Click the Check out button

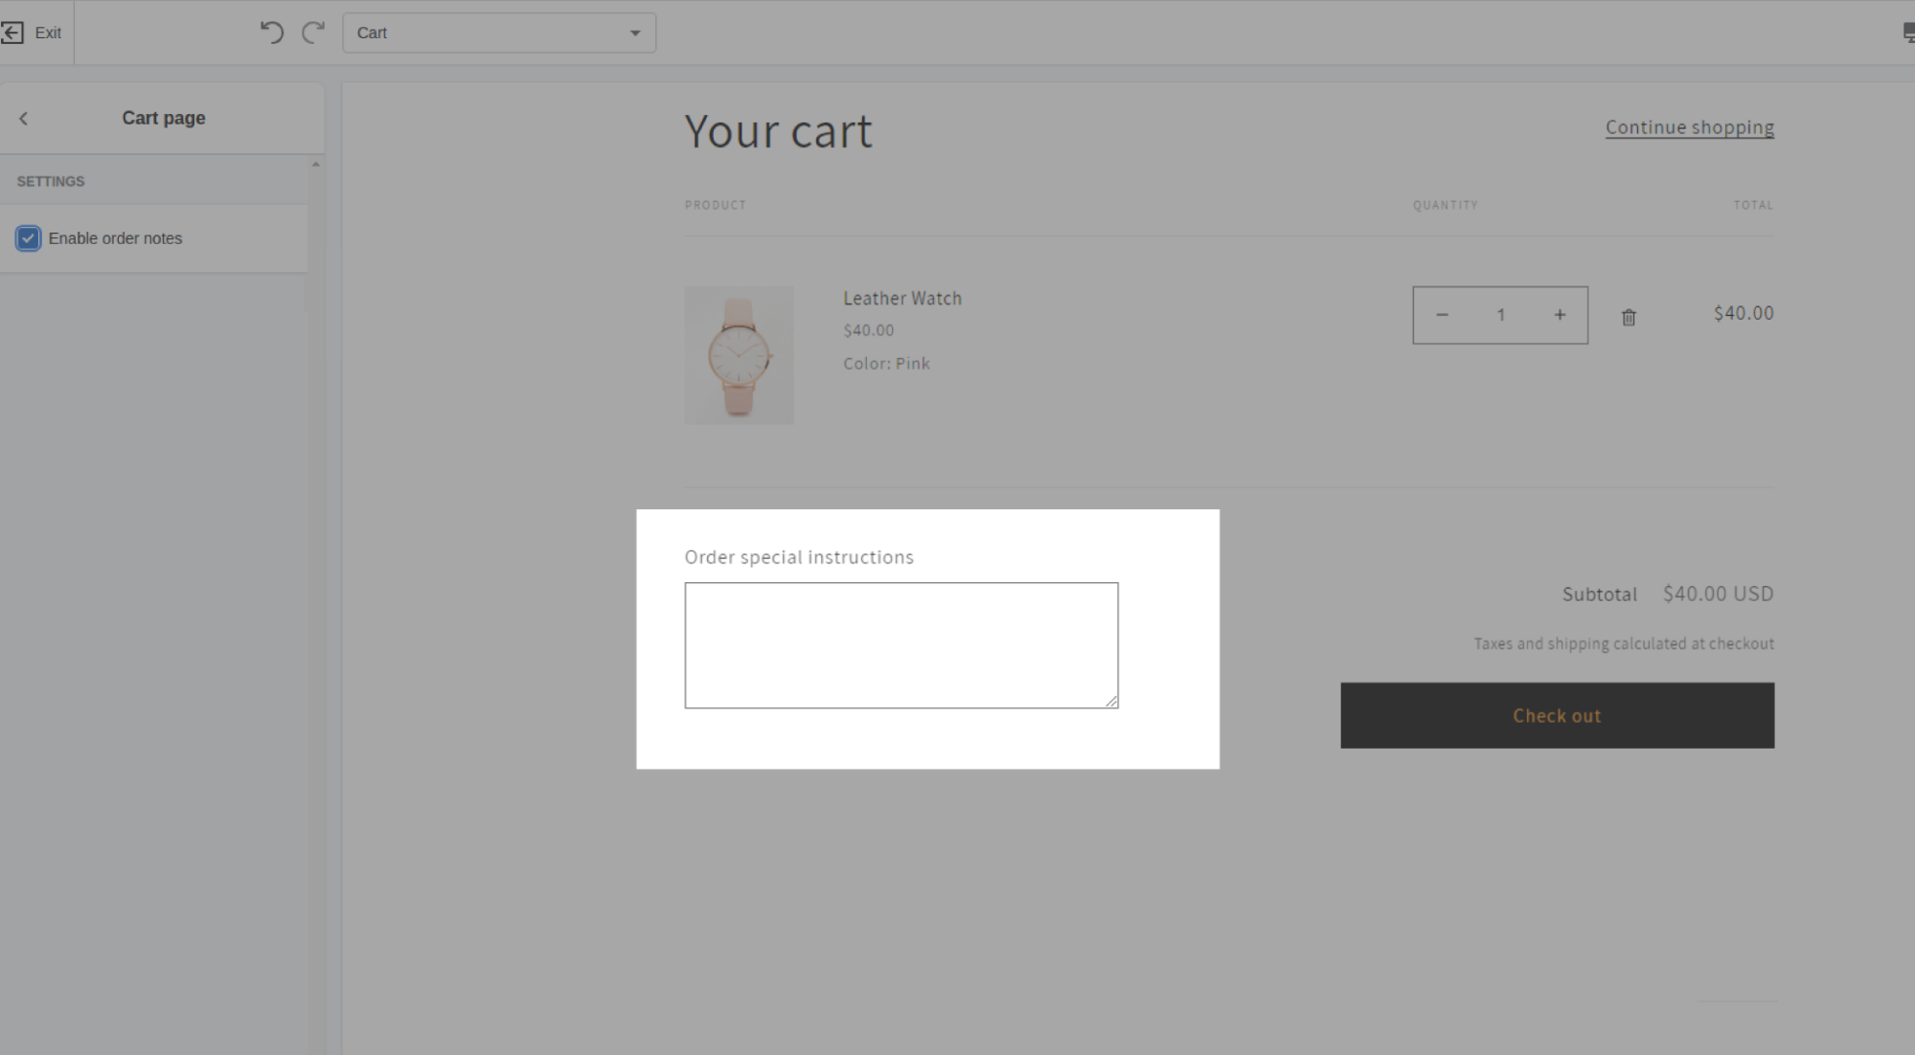coord(1558,714)
